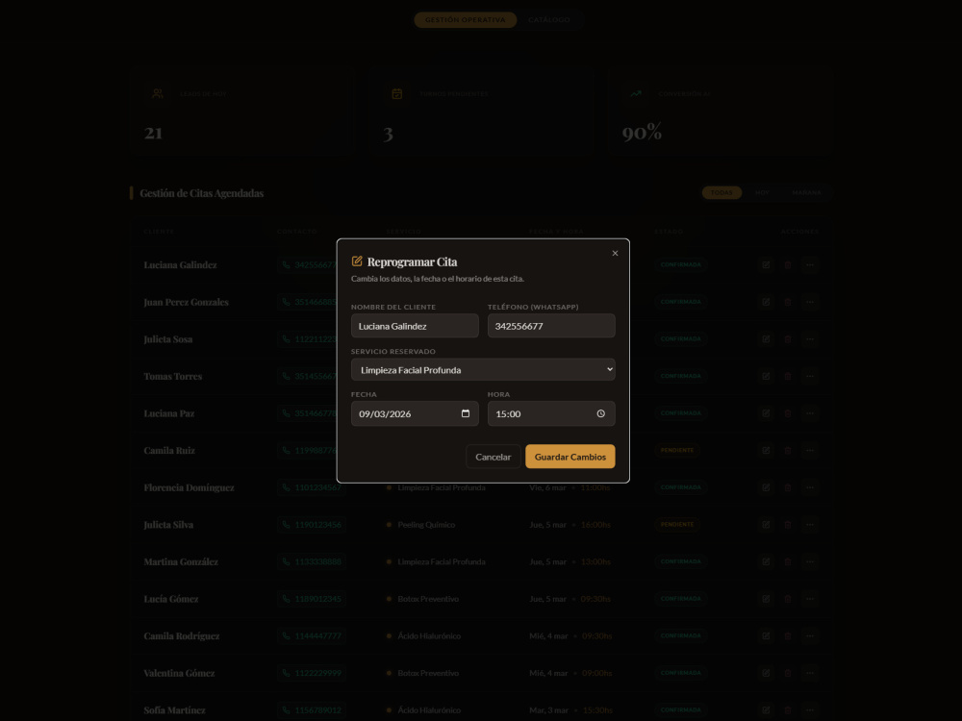Select the Mañana filter
Viewport: 962px width, 721px height.
pos(806,192)
